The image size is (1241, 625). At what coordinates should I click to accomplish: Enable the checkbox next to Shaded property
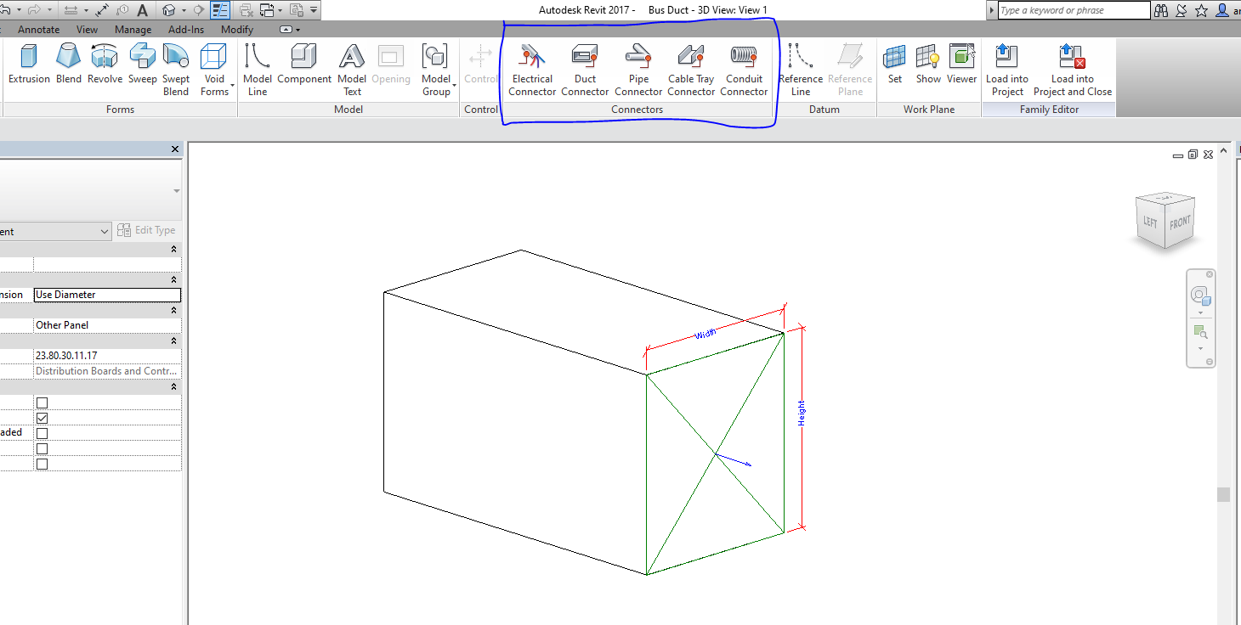click(41, 432)
